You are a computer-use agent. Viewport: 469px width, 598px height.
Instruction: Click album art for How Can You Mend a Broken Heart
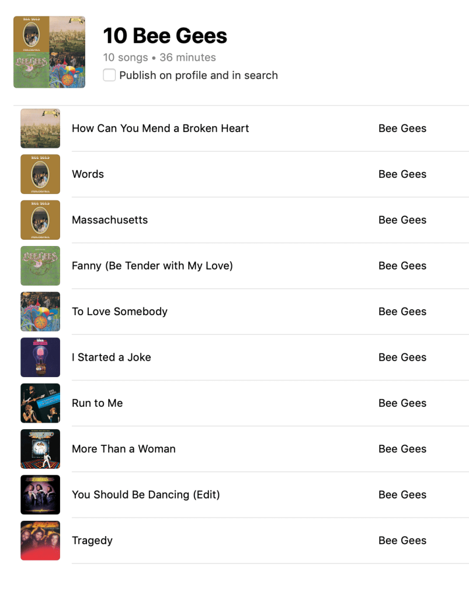(x=40, y=129)
